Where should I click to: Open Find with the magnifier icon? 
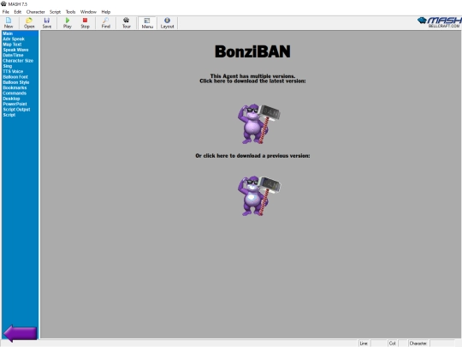click(x=106, y=23)
